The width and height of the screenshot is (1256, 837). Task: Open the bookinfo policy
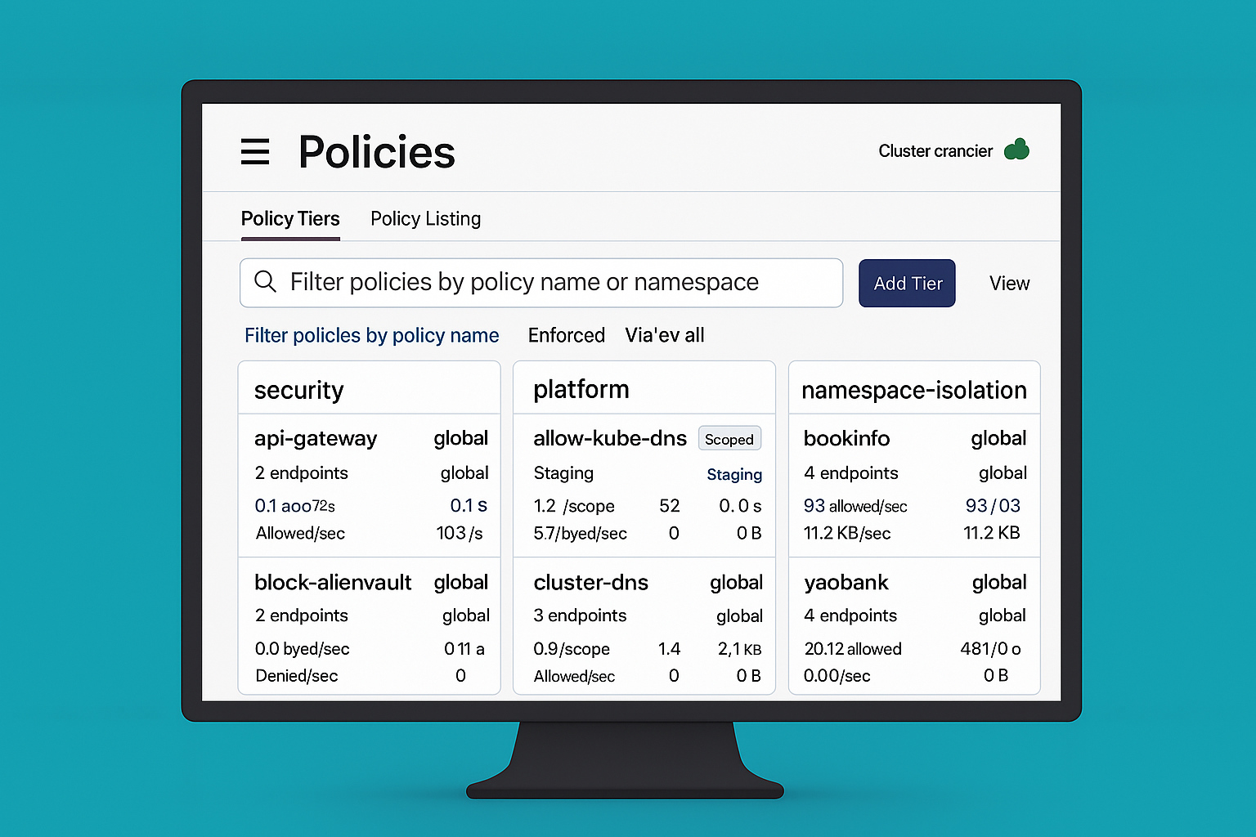846,439
